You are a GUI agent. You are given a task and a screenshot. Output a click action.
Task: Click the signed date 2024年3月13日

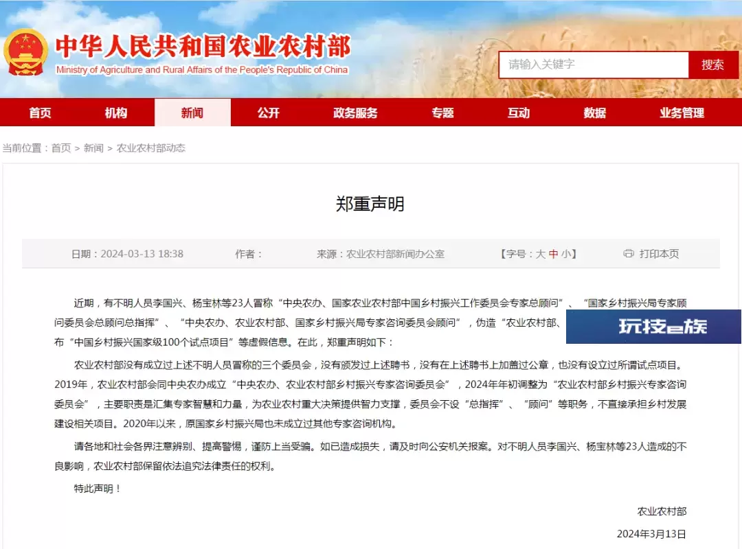651,534
